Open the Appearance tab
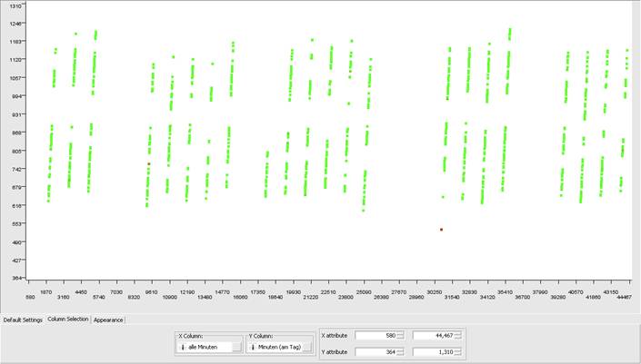Viewport: 641px width, 364px height. [x=108, y=320]
